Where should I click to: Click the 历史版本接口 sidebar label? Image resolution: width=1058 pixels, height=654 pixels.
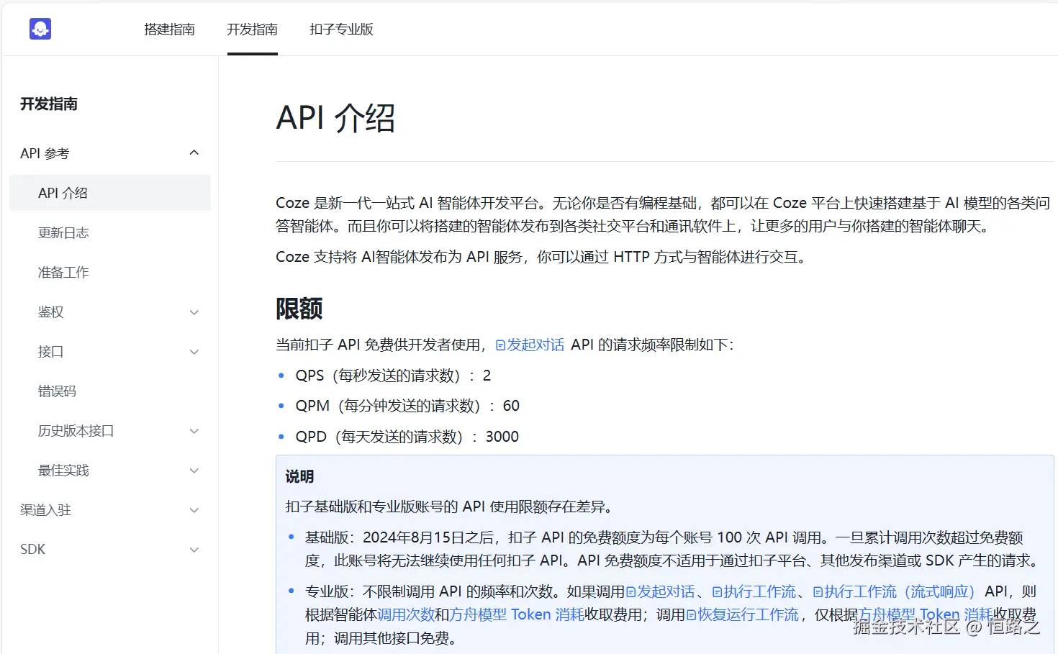pos(76,430)
